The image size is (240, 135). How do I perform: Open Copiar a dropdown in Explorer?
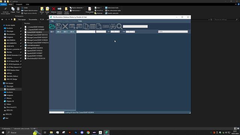(x=47, y=10)
